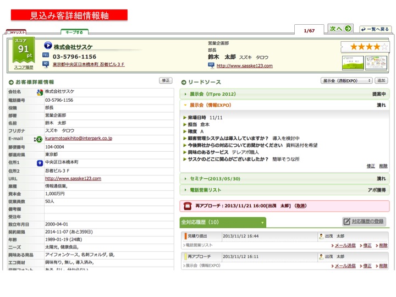396x297 pixels.
Task: Click the blue arrow icon beside 株式会社サスケ
Action: [x=48, y=46]
